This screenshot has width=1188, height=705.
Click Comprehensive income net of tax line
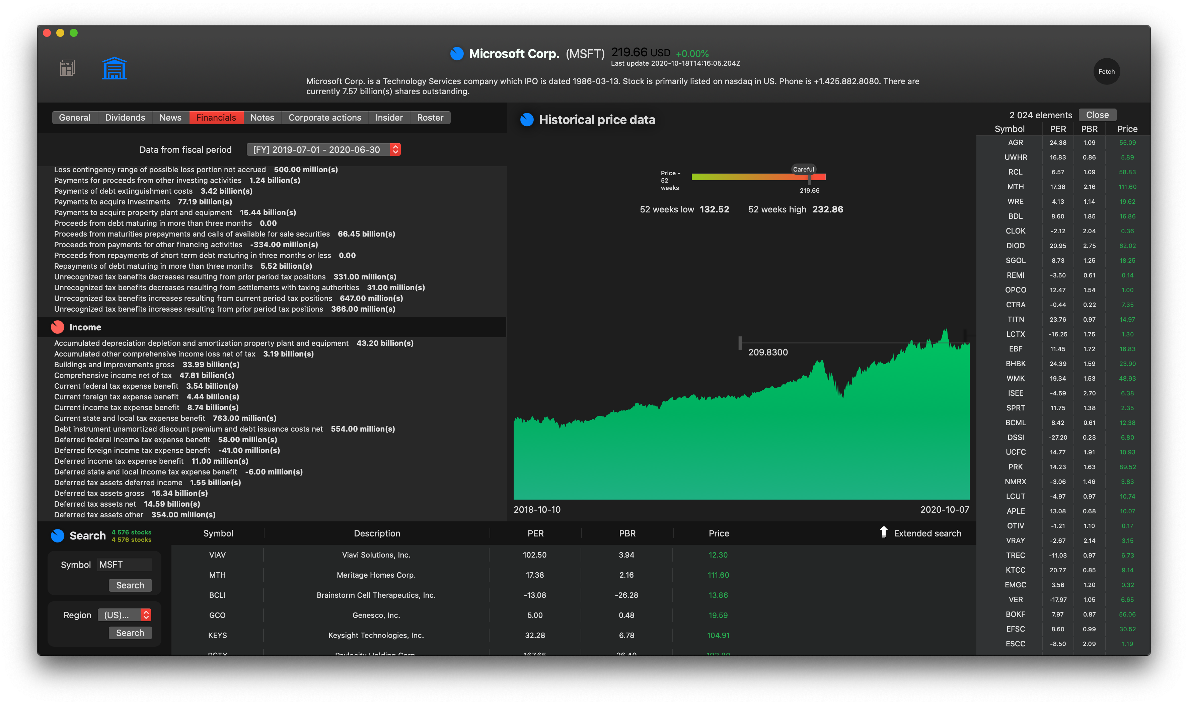coord(144,375)
